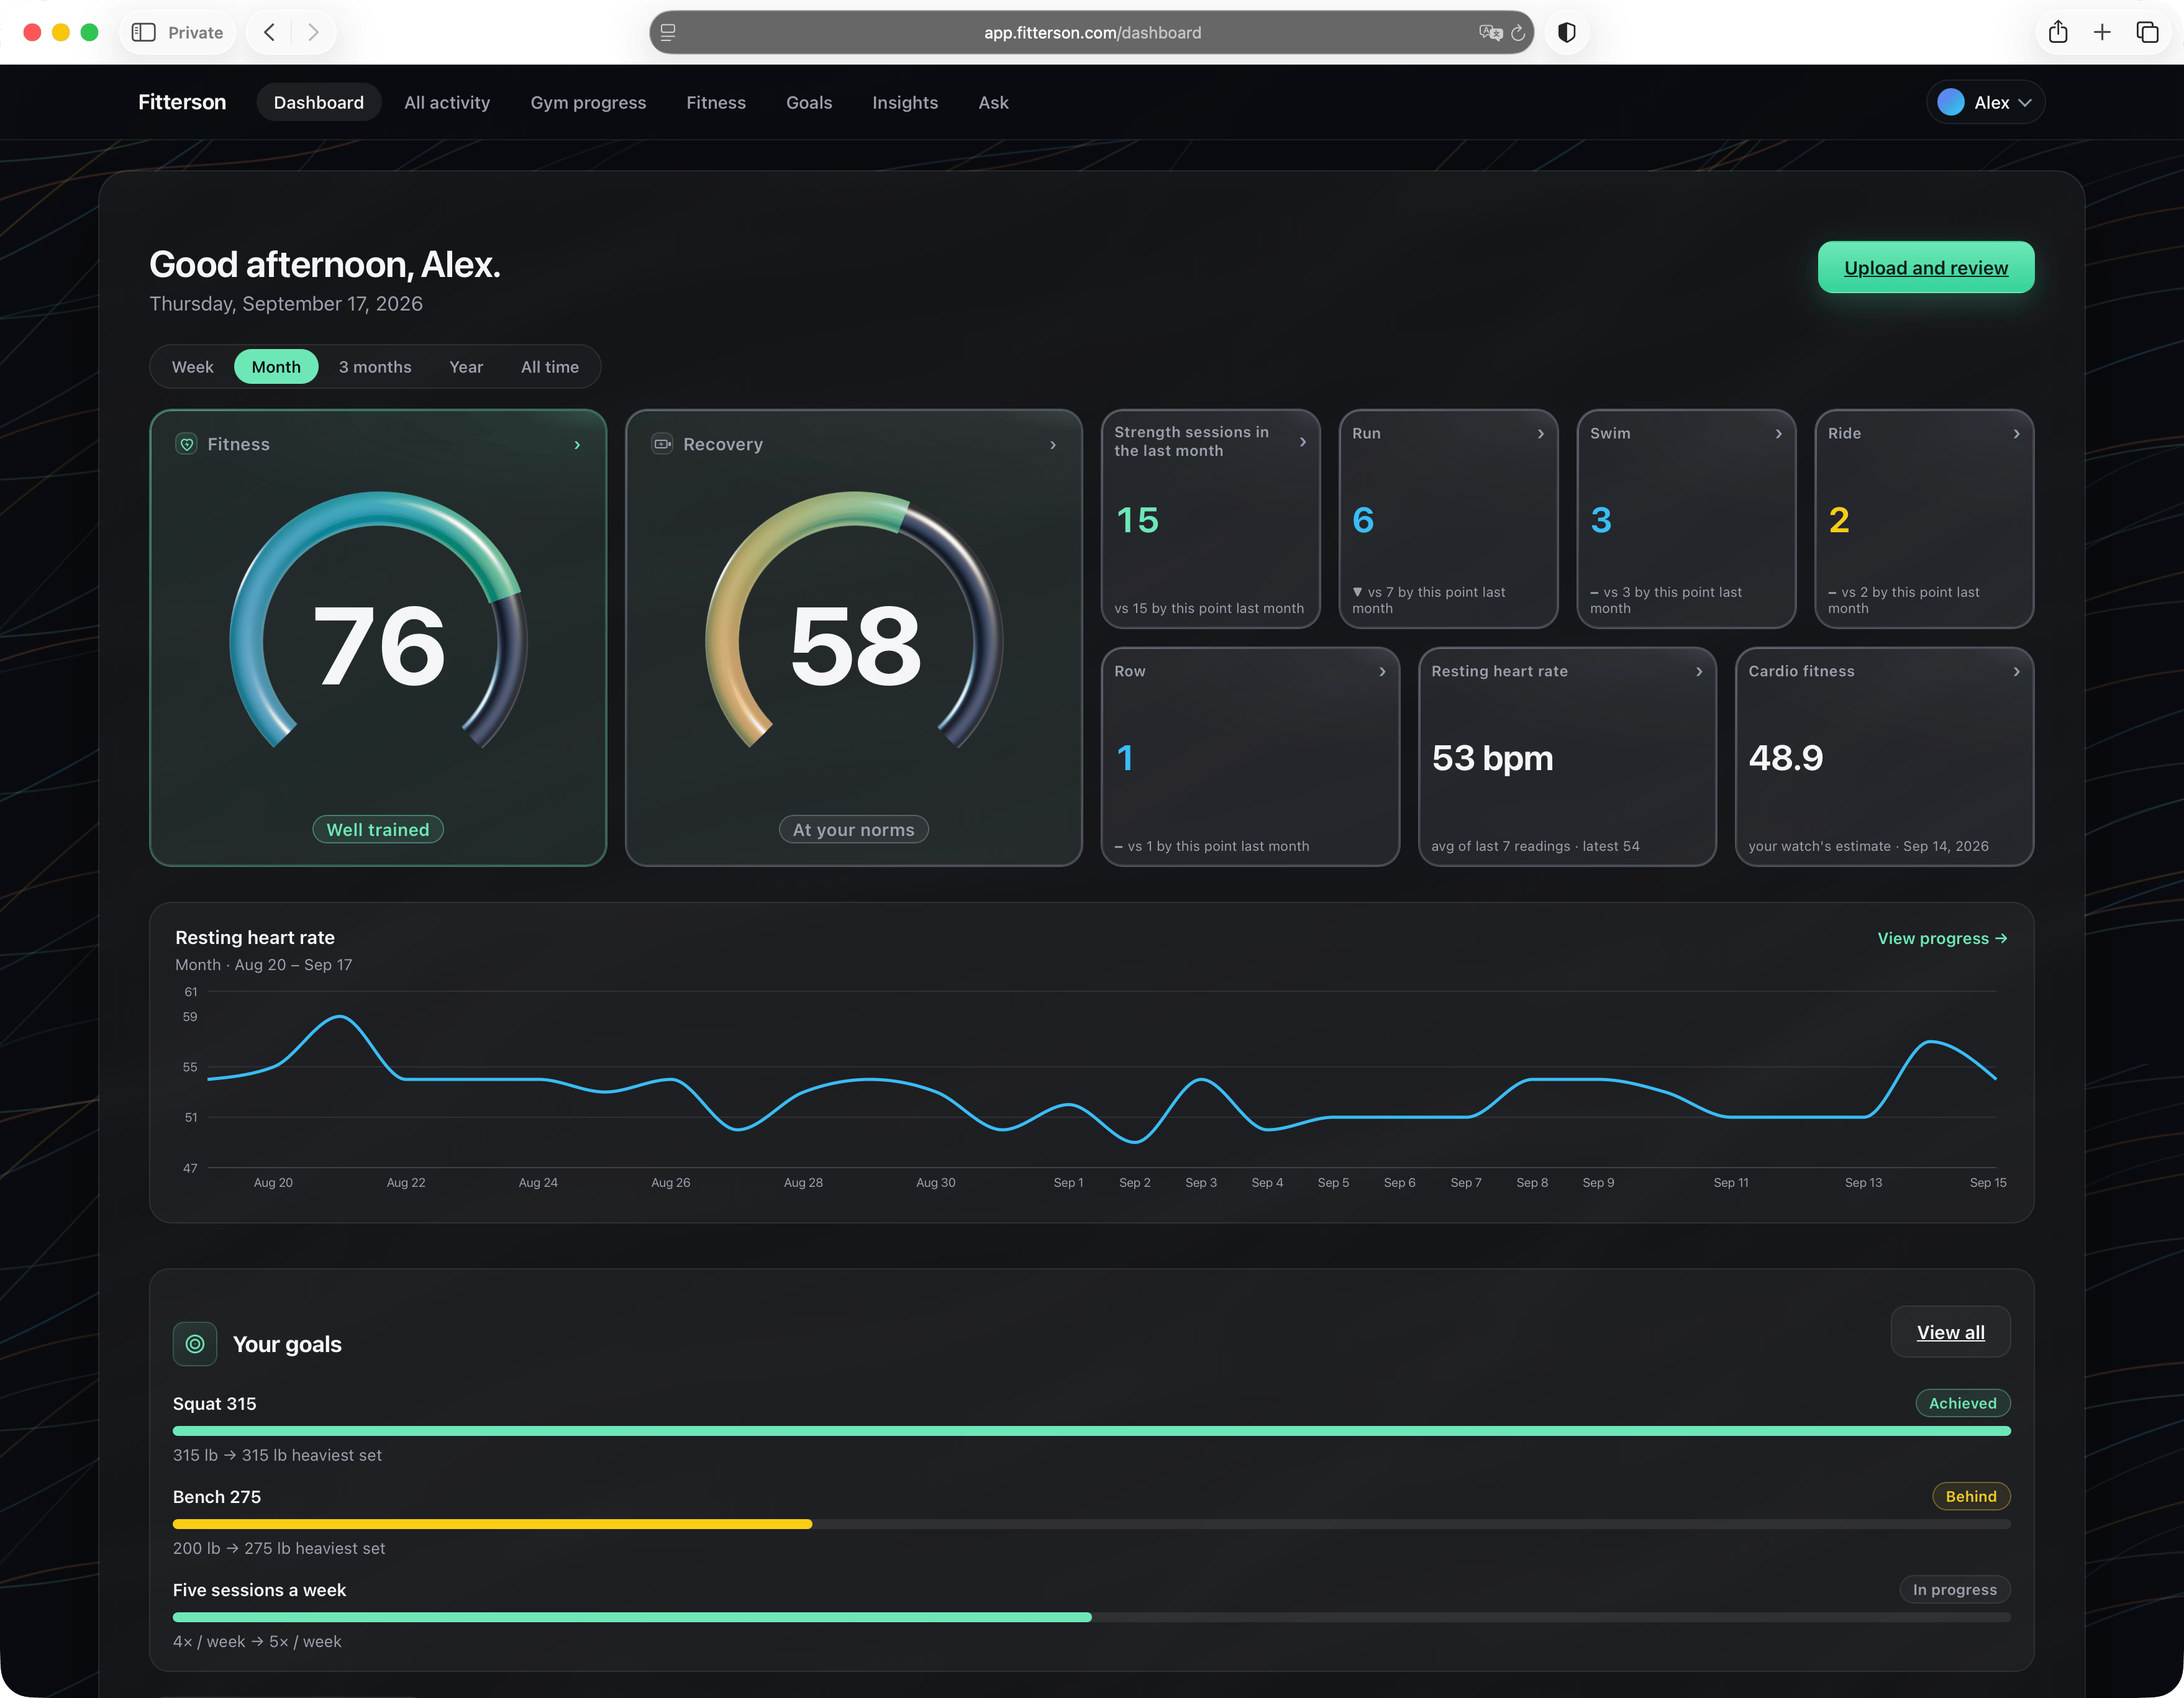Click the Fitterson logo
Screen dimensions: 2184x1698
[x=182, y=102]
